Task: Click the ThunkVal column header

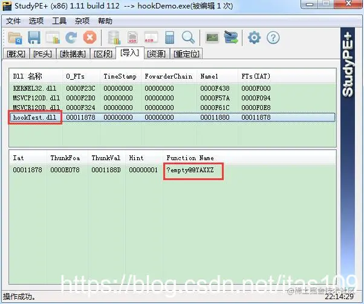Action: (x=106, y=158)
